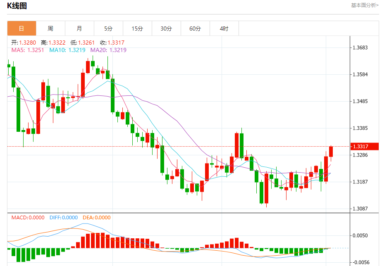This screenshot has width=382, height=266.
Task: Open the 15分 timeframe tab
Action: [137, 28]
